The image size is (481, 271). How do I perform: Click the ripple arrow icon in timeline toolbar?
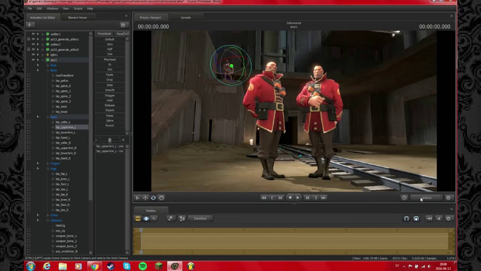[x=429, y=218]
